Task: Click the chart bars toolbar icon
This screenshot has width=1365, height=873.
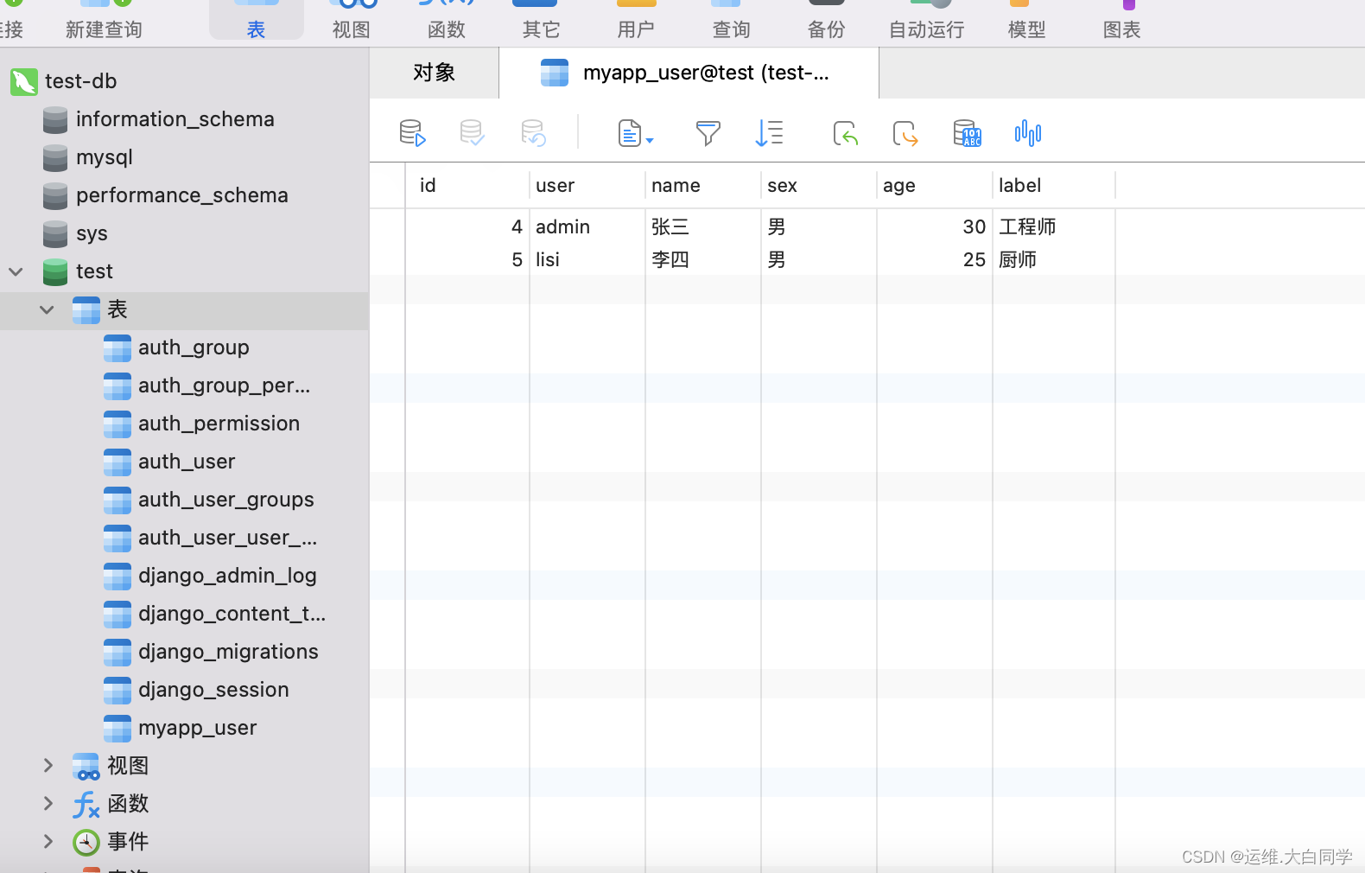Action: point(1027,133)
